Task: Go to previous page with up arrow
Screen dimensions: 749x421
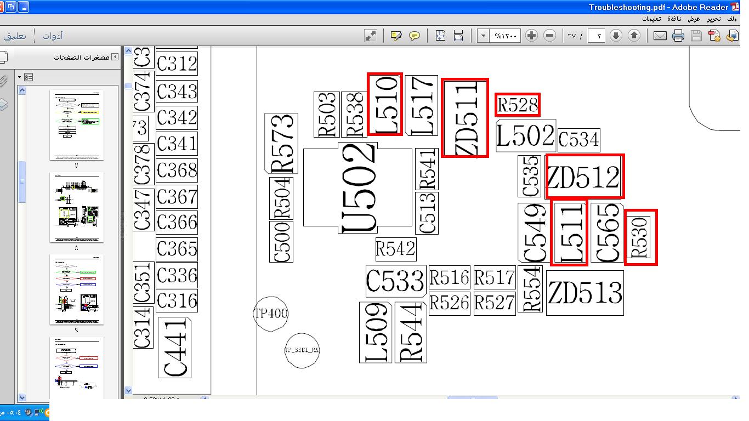Action: coord(634,36)
